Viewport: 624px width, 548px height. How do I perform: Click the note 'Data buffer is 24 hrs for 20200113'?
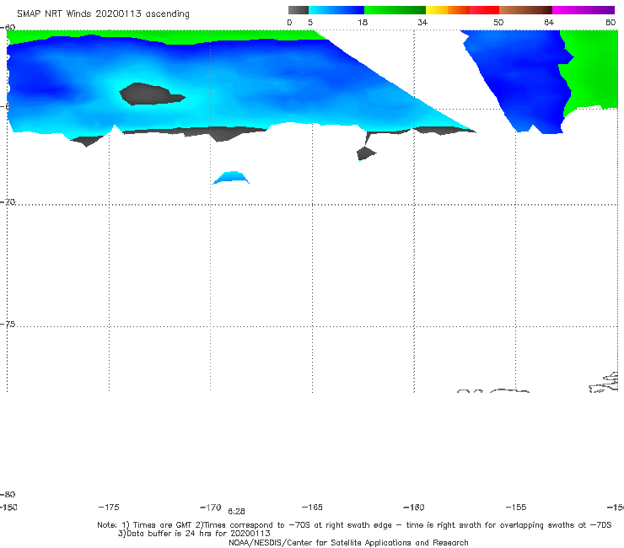194,534
